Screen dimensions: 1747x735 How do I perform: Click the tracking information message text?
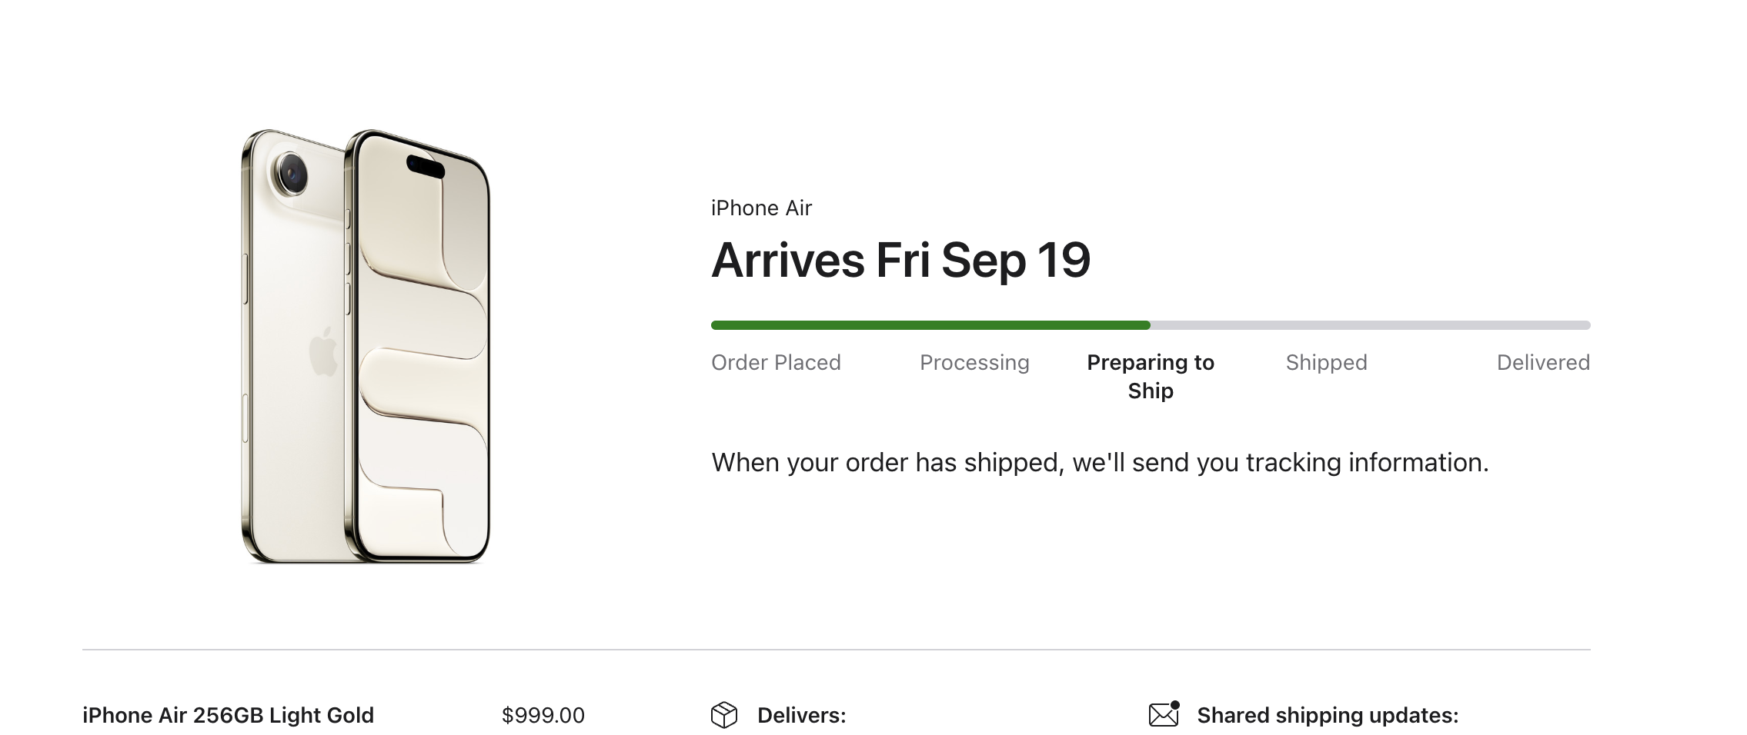1100,462
